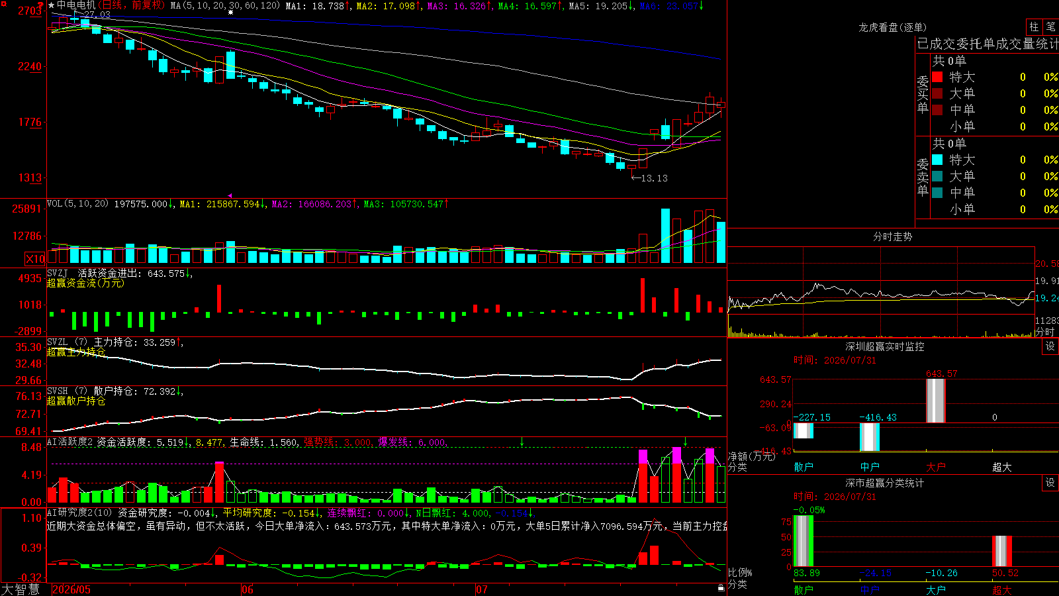Viewport: 1059px width, 596px height.
Task: Click the white sun marker on the K-line chart
Action: [x=231, y=13]
